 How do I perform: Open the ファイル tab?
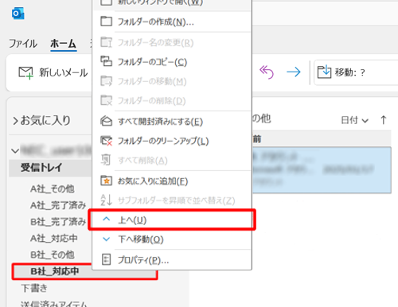click(x=23, y=44)
